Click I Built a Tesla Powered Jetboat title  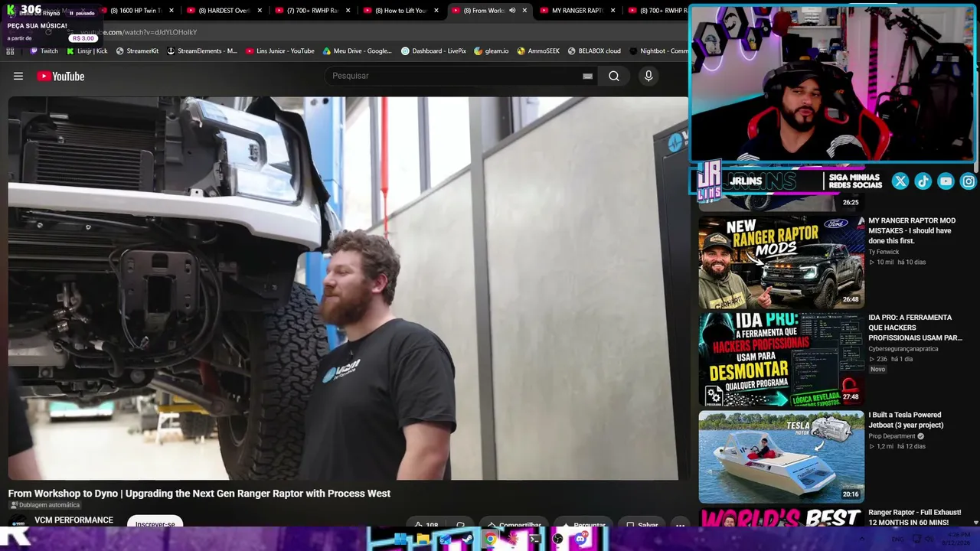906,420
